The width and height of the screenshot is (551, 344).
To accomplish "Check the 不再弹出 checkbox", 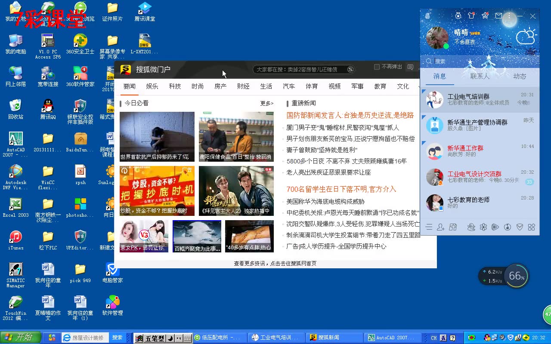I will click(x=377, y=67).
